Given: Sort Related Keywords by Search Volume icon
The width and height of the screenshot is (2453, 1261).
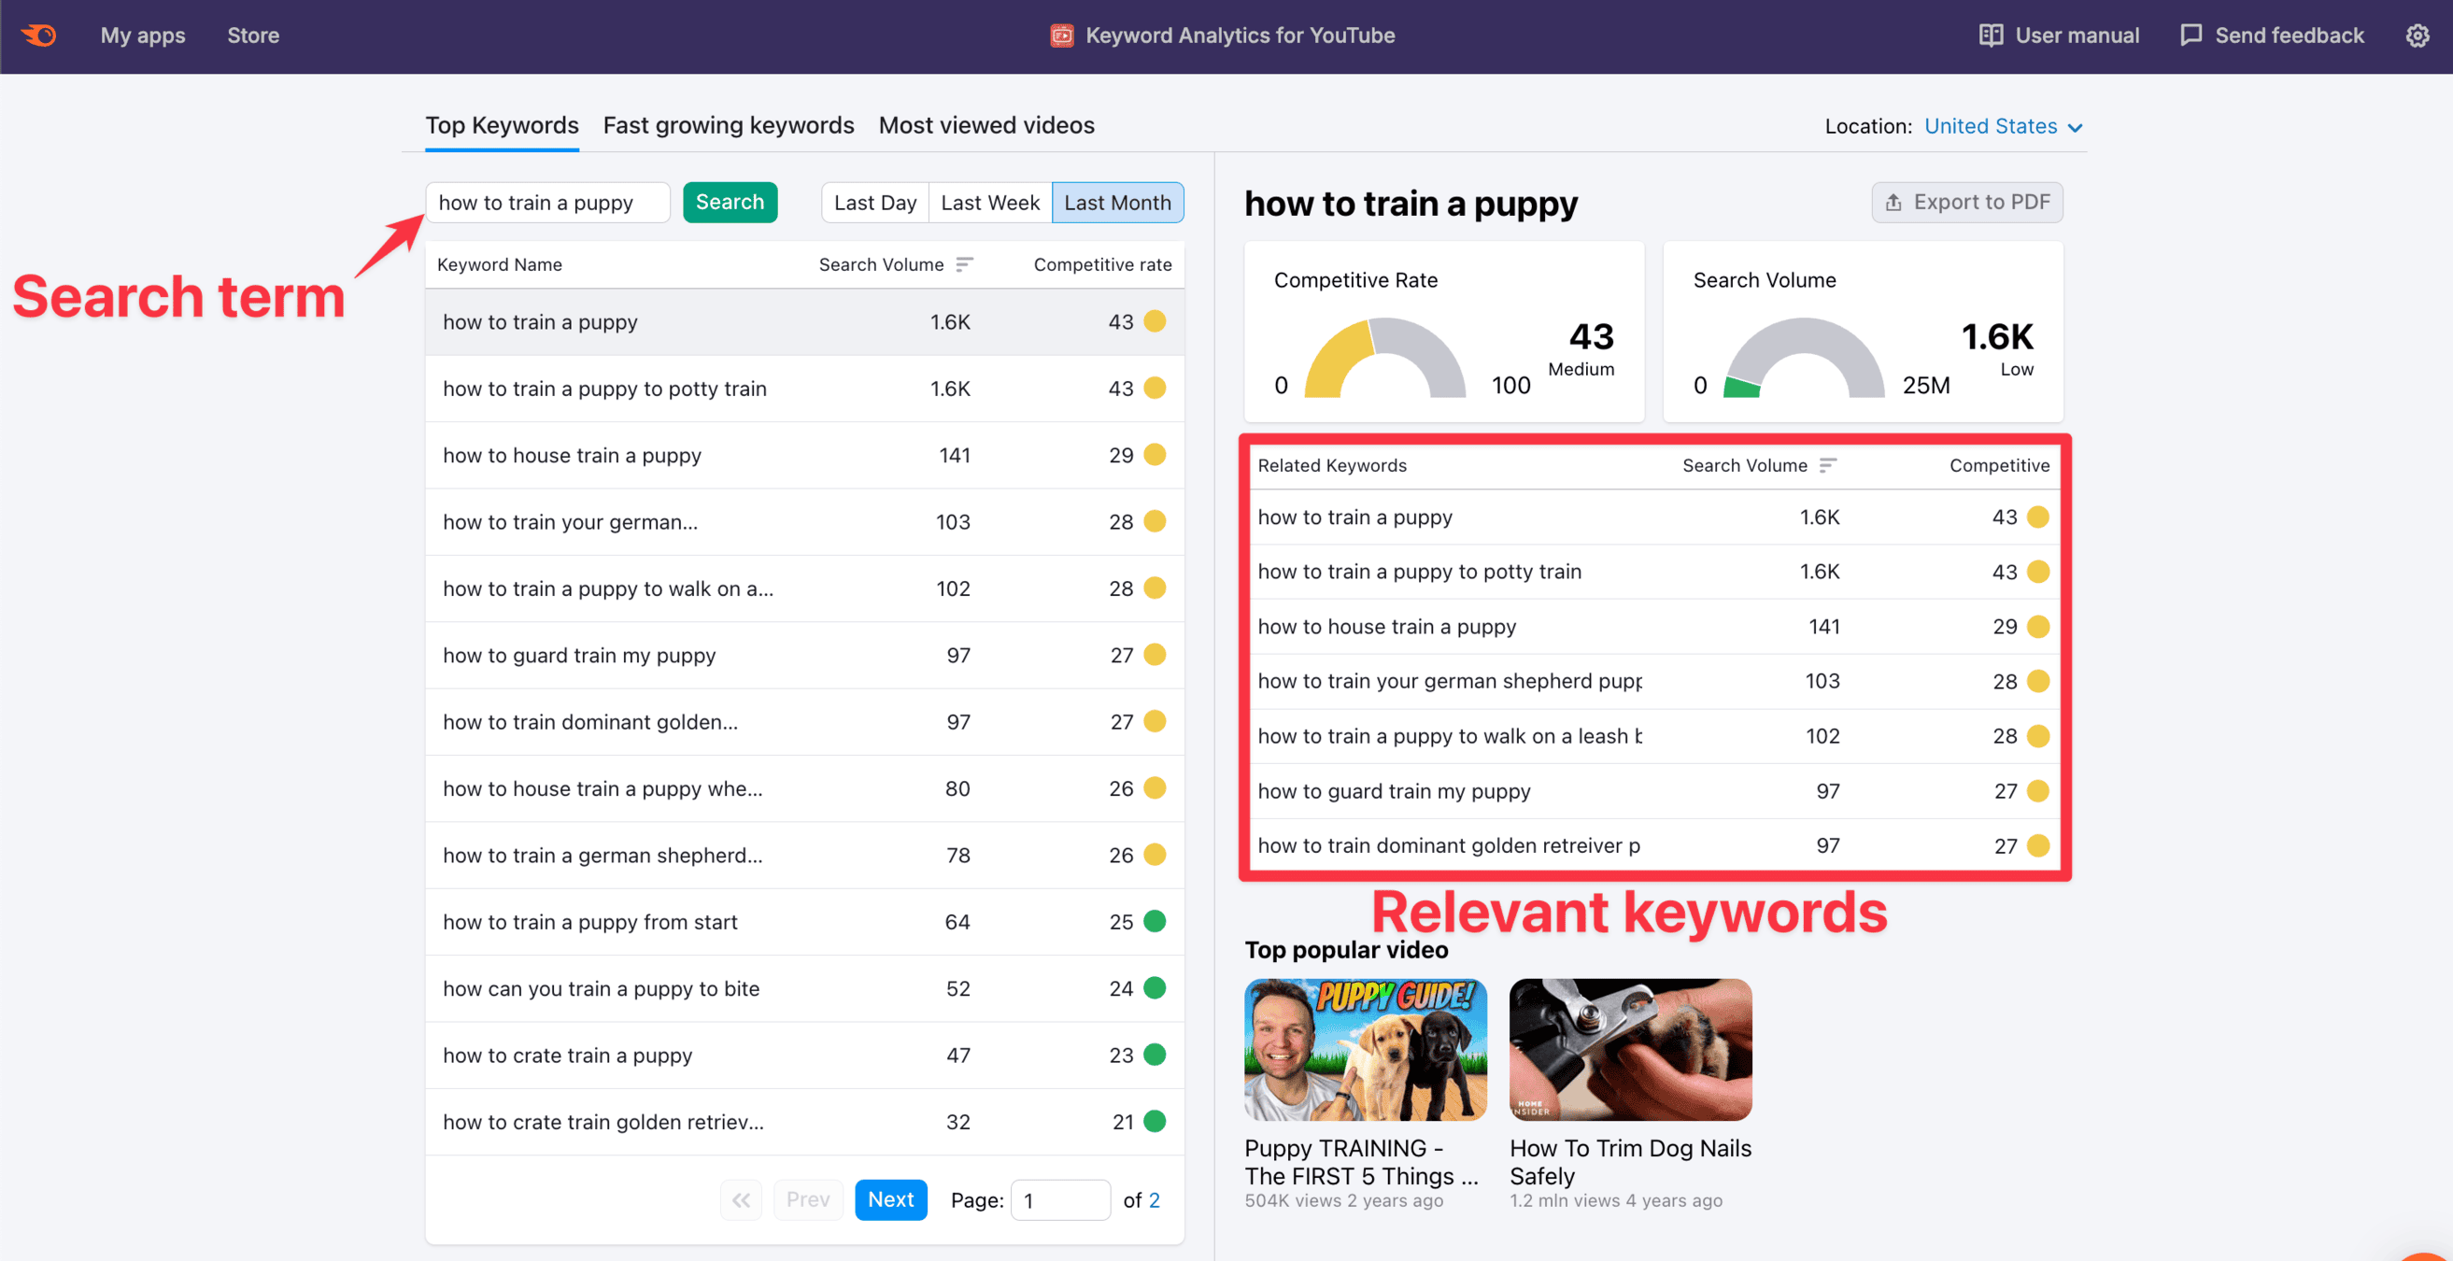Looking at the screenshot, I should [x=1827, y=465].
